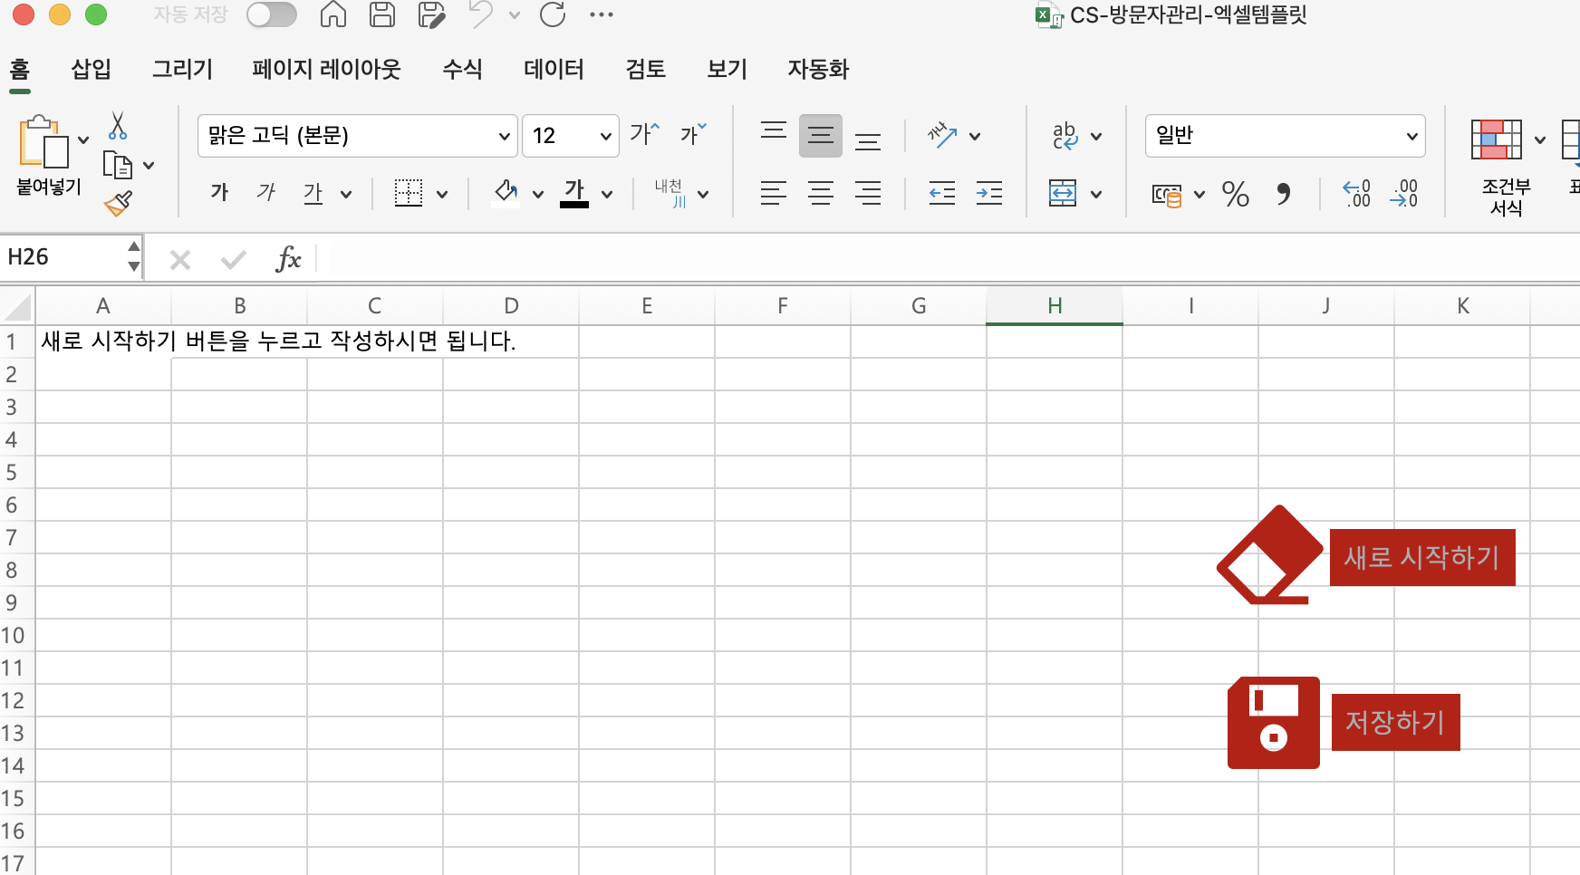
Task: Toggle bold 가 formatting
Action: [219, 192]
